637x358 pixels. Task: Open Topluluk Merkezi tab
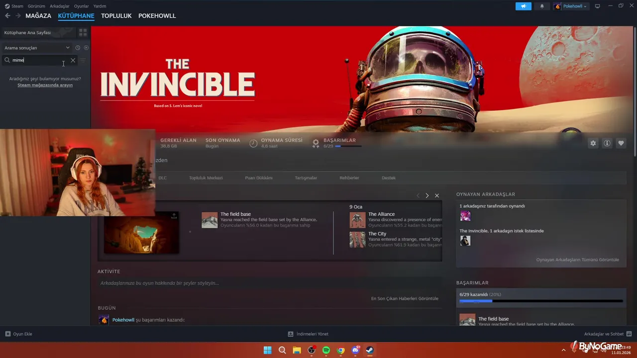(x=206, y=178)
